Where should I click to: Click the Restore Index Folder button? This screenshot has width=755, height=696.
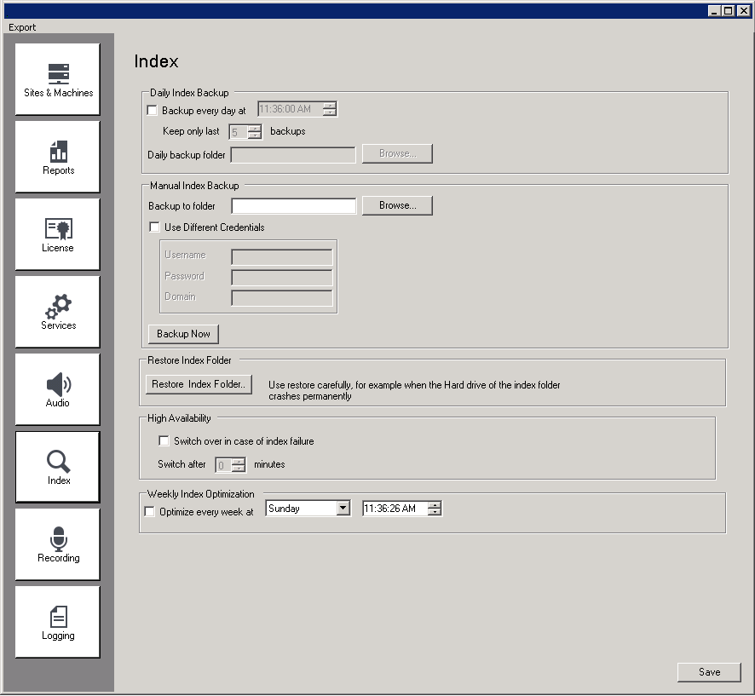click(199, 384)
